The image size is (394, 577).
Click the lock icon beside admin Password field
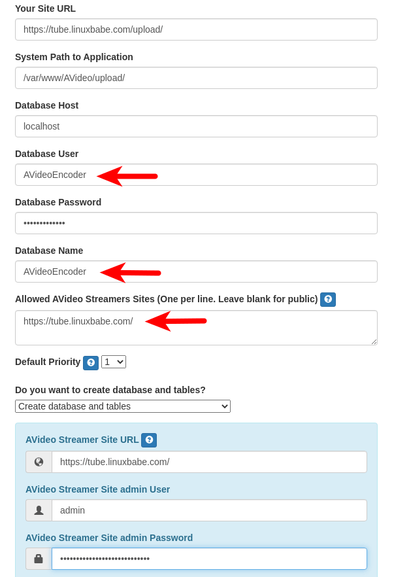[x=39, y=559]
